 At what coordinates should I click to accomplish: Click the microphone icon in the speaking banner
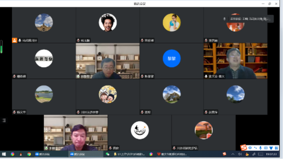[x=224, y=19]
